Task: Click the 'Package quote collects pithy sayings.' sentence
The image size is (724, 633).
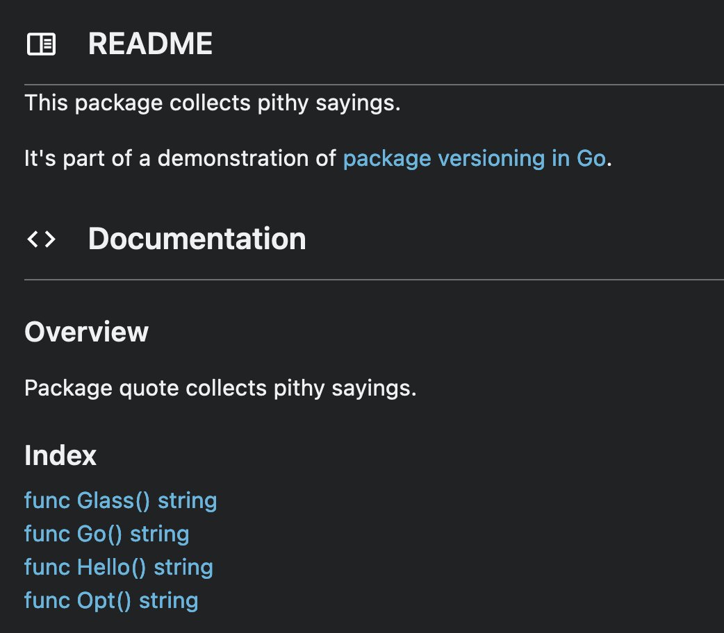Action: click(220, 388)
